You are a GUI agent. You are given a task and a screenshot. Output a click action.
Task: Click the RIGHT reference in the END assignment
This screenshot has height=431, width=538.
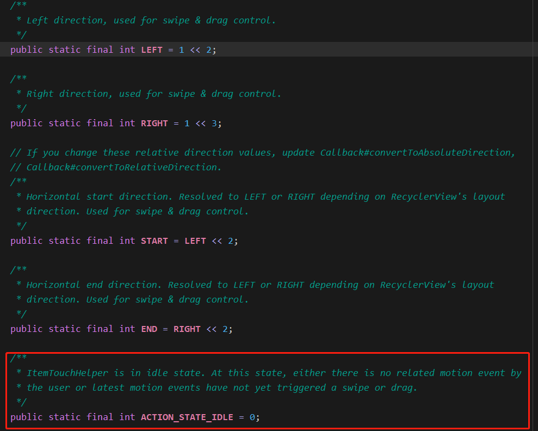click(x=187, y=329)
